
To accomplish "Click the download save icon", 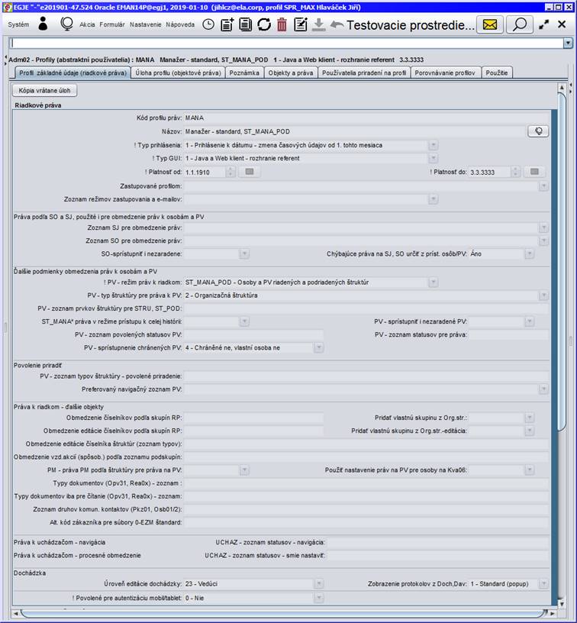I will [318, 24].
